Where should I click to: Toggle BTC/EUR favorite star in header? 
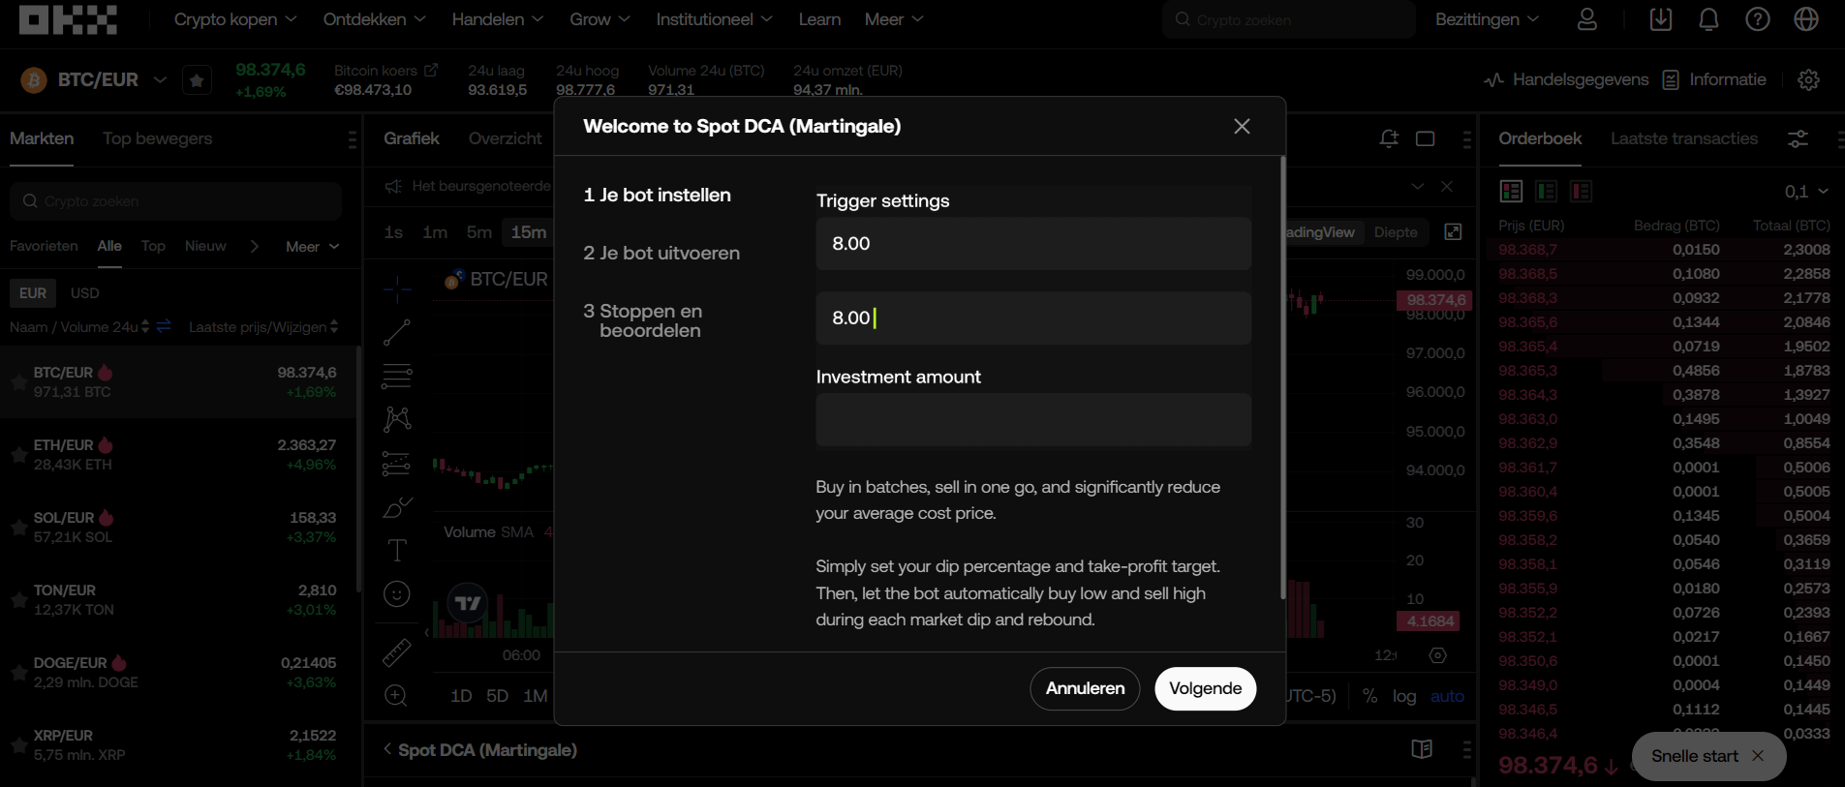tap(197, 80)
